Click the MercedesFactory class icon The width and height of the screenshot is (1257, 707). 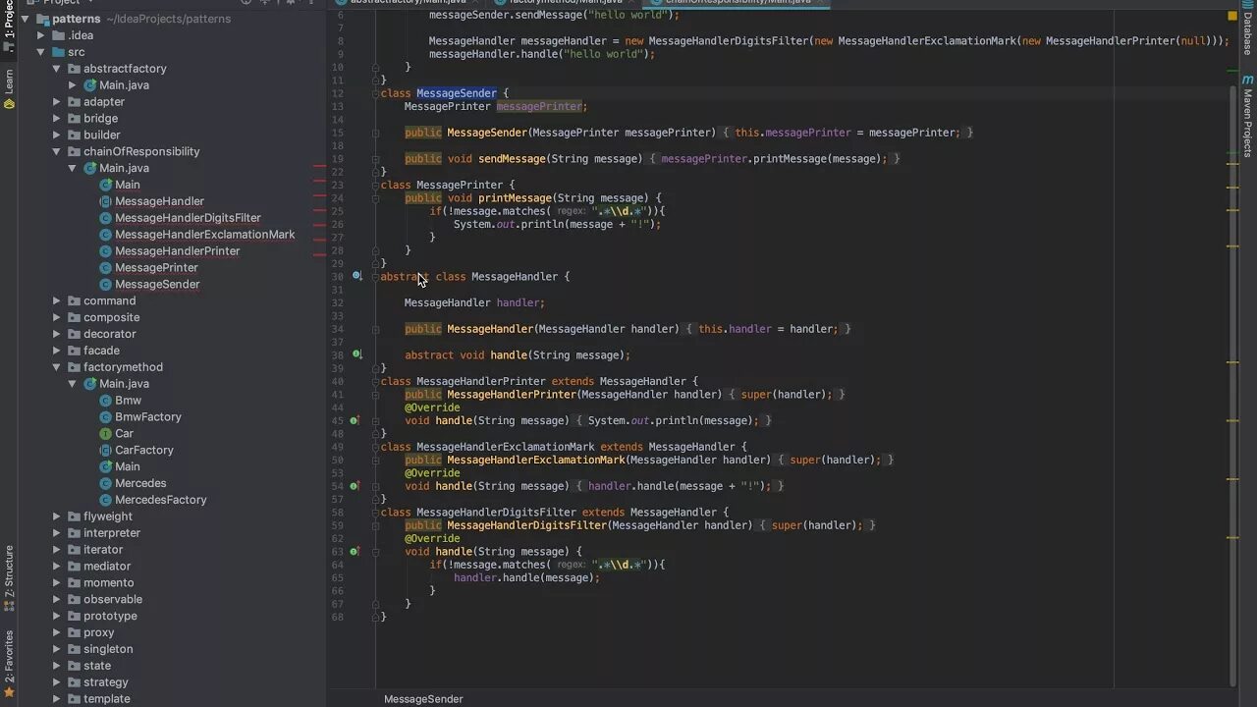[105, 500]
